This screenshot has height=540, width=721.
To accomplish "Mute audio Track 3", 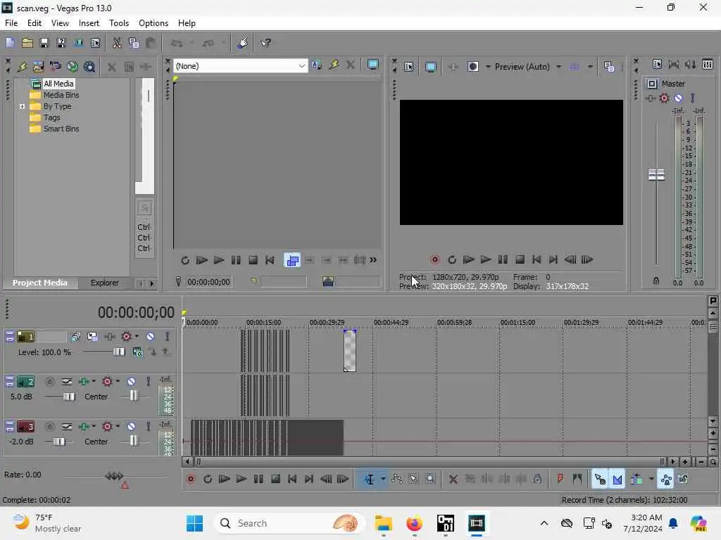I will pyautogui.click(x=131, y=427).
